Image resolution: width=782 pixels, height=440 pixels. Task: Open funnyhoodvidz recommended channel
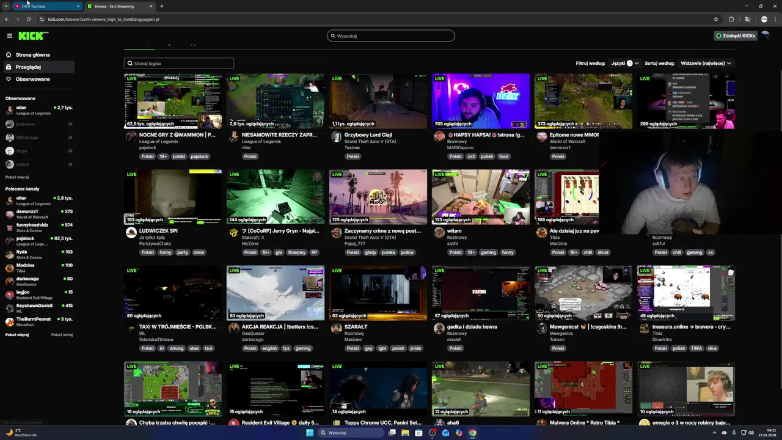(x=39, y=227)
